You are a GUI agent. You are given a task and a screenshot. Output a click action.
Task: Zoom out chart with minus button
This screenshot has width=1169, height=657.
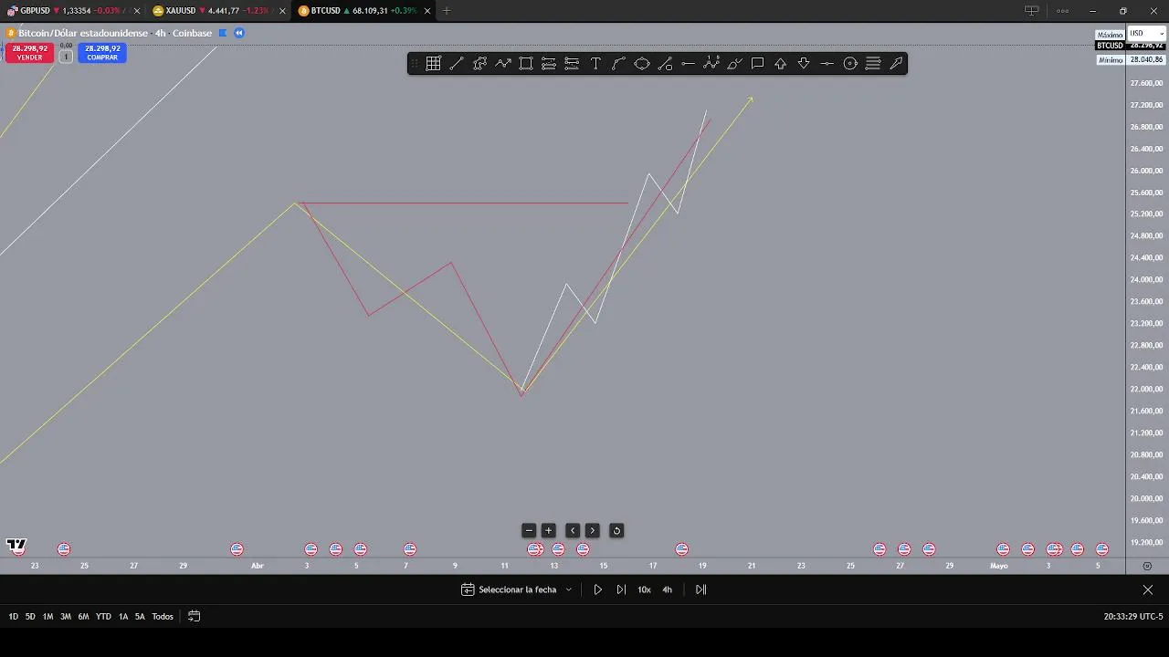point(529,530)
